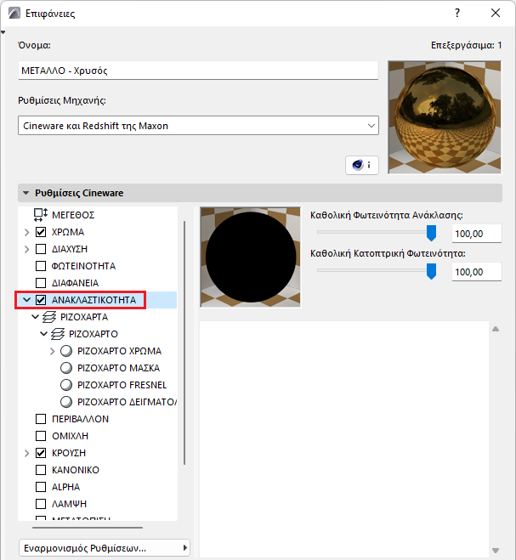Expand the ΚΡΟΥΣΗ tree node
This screenshot has width=516, height=560.
tap(27, 453)
